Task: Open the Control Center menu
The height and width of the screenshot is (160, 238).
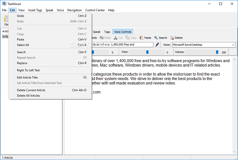Action: (x=95, y=10)
